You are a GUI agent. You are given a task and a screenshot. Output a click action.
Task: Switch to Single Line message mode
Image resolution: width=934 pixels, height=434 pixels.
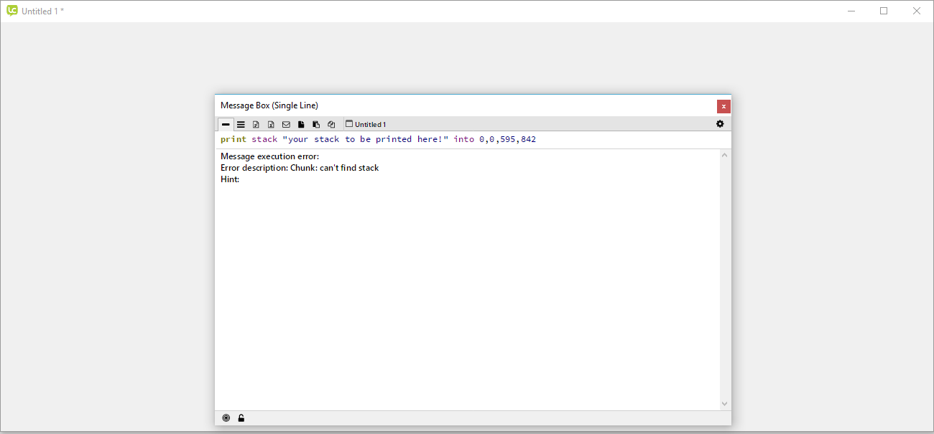(226, 124)
